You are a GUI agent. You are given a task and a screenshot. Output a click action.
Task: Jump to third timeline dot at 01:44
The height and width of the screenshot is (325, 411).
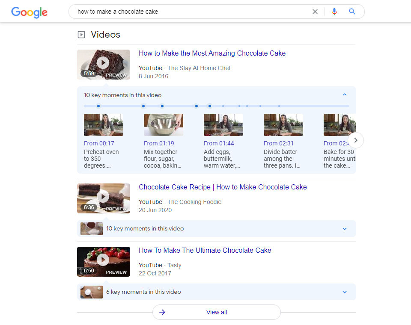click(162, 106)
